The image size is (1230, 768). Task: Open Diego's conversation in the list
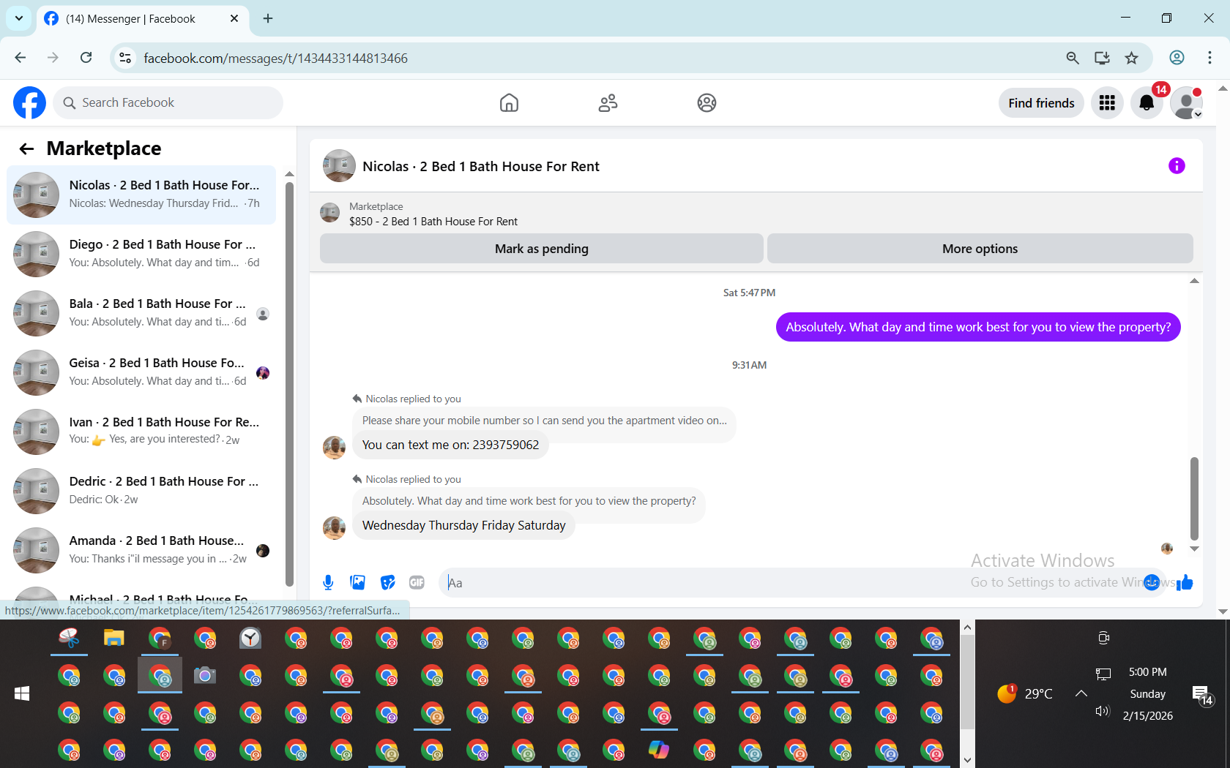(141, 254)
